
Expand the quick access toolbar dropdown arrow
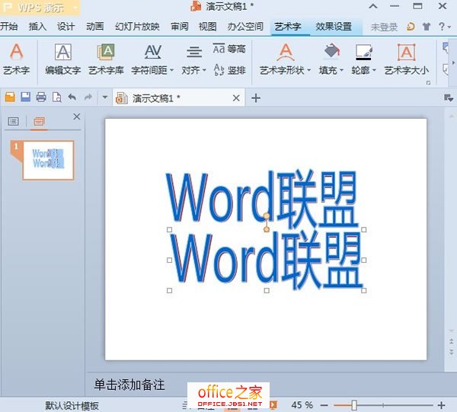click(105, 97)
